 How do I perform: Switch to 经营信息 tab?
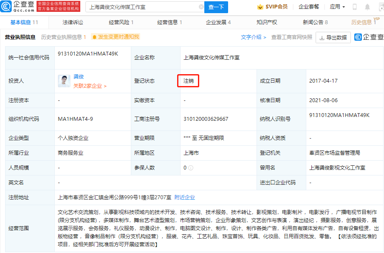coord(169,22)
